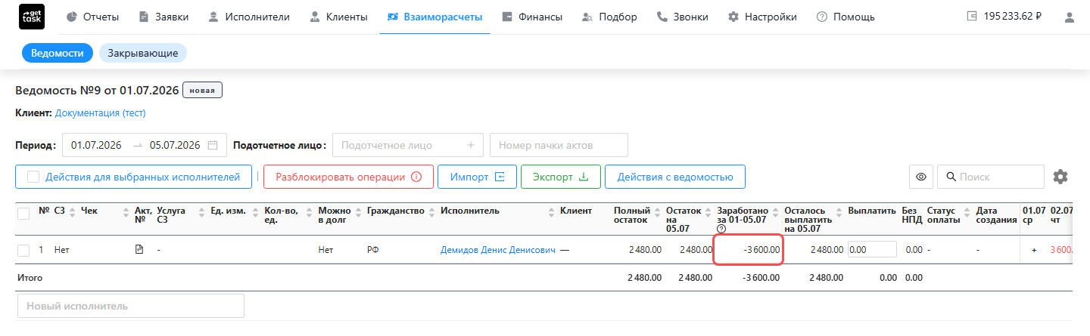The height and width of the screenshot is (336, 1090).
Task: Open the Звонки section
Action: click(x=682, y=17)
